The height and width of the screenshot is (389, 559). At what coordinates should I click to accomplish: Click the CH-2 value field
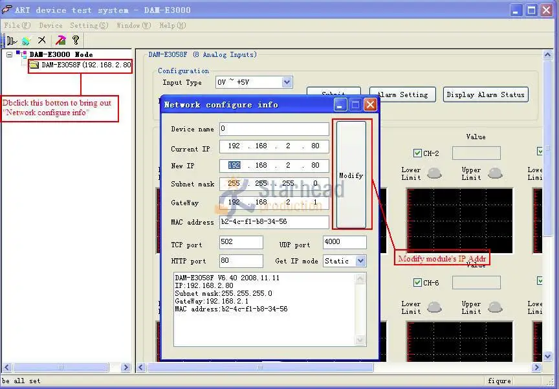pos(476,153)
